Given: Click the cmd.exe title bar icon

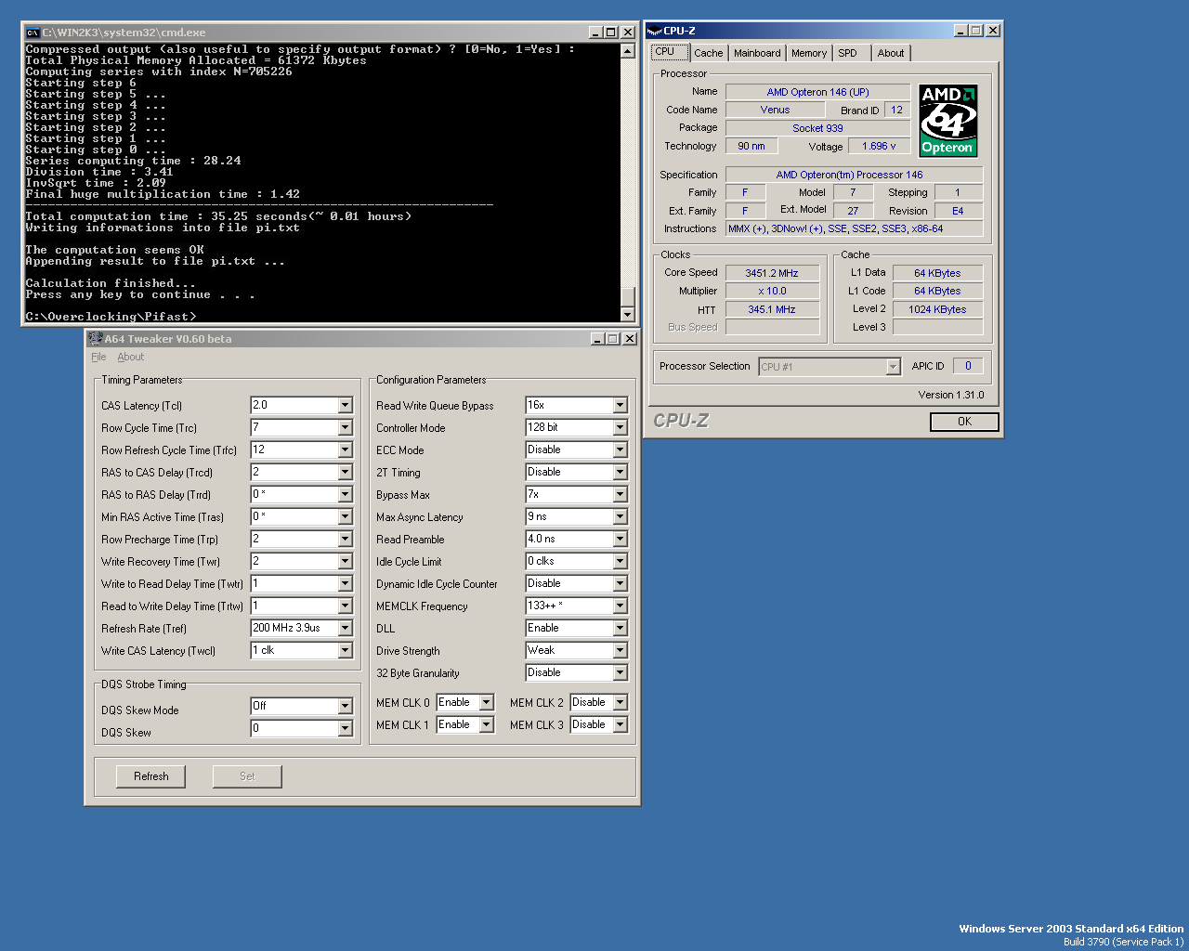Looking at the screenshot, I should click(x=33, y=33).
